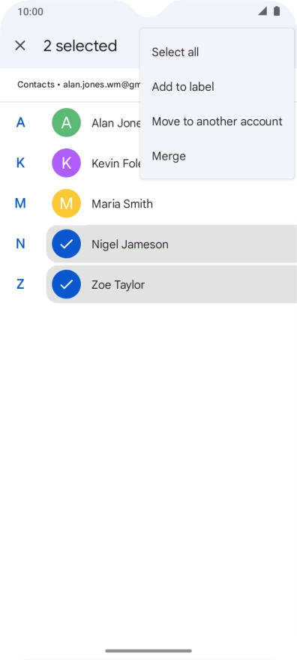Uncheck Zoe Taylor's blue checkmark
Image resolution: width=297 pixels, height=660 pixels.
pos(66,284)
